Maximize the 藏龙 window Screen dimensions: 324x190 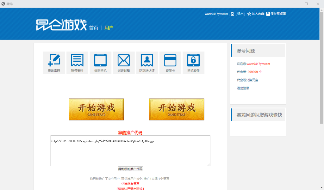[306, 4]
